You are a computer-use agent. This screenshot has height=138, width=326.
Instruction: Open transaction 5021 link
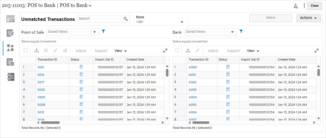41,67
